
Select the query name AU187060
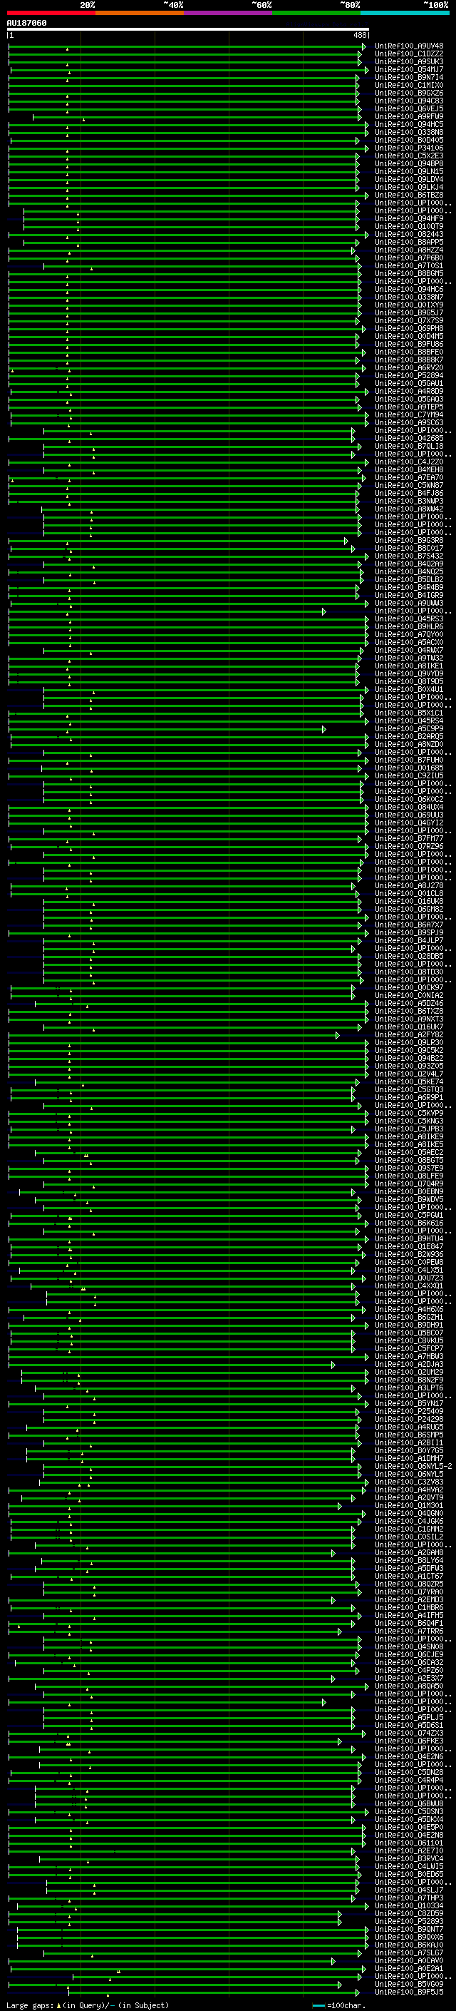pos(26,23)
